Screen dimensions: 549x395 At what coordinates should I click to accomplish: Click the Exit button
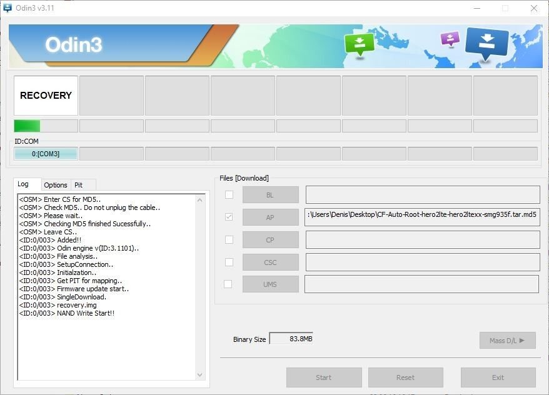click(x=498, y=377)
